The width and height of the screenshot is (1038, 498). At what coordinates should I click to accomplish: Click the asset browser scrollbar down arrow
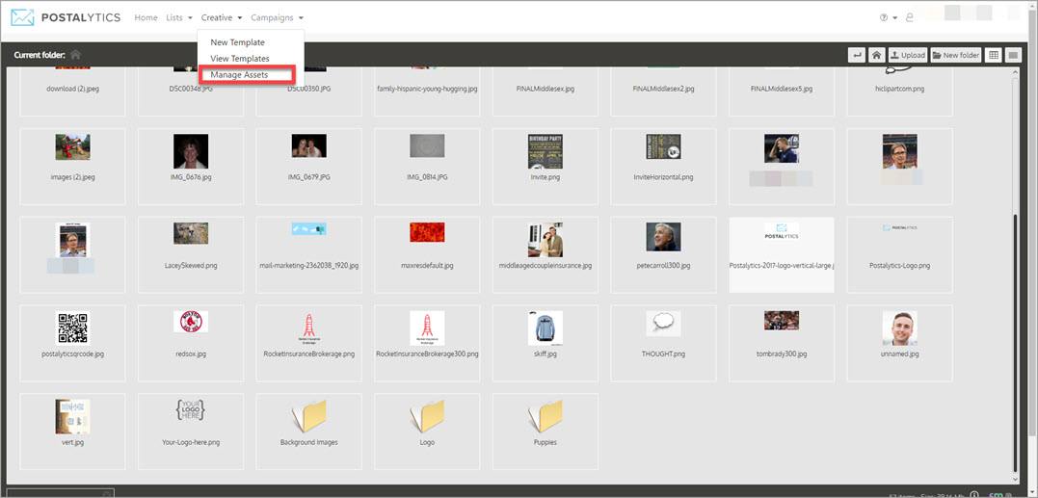coord(1016,478)
